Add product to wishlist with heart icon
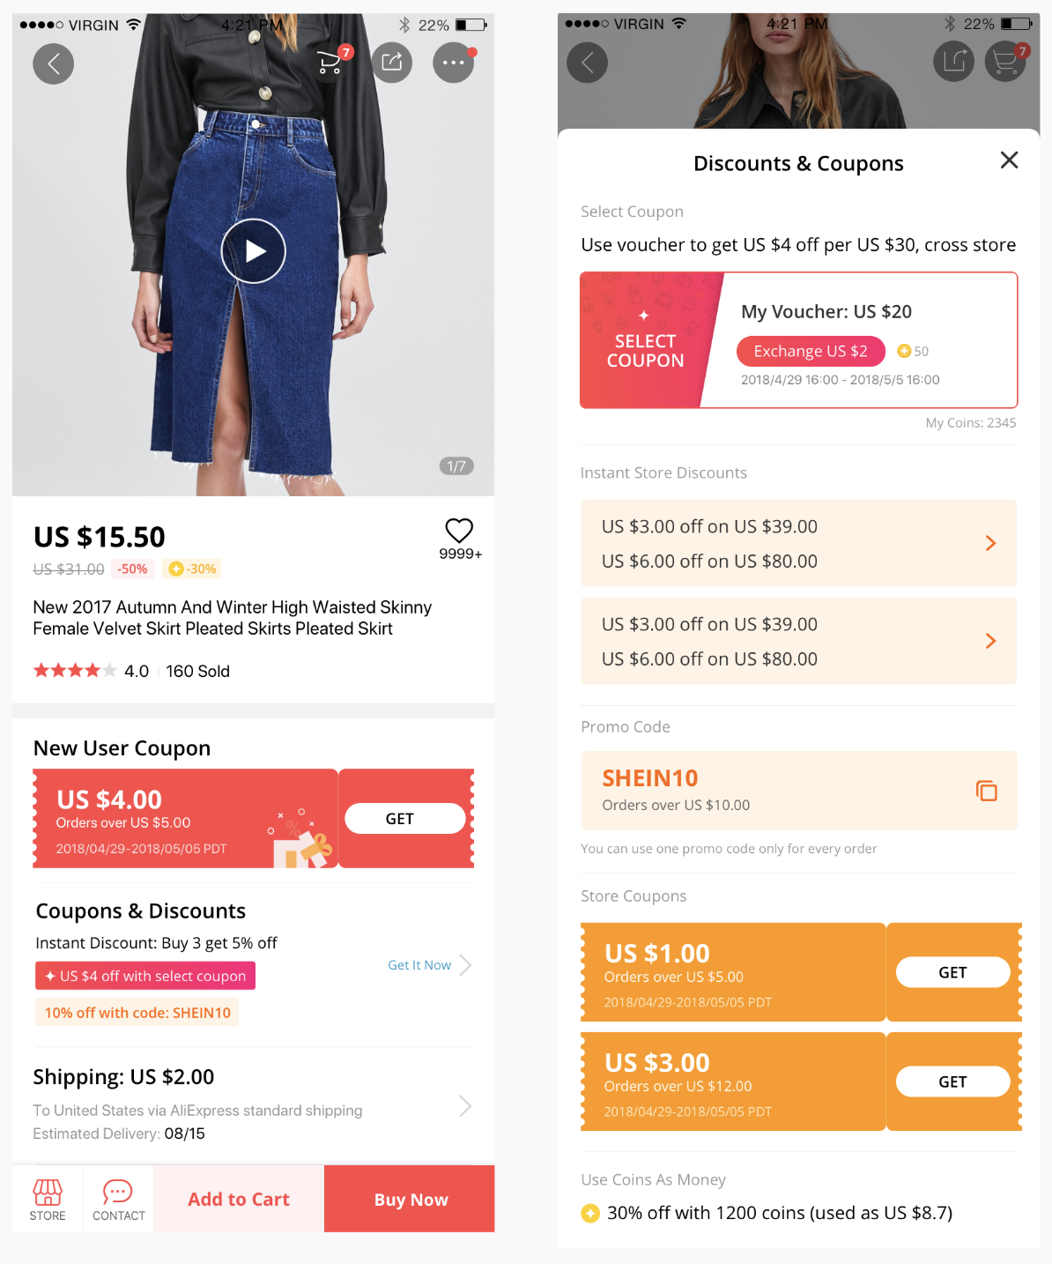 [459, 530]
